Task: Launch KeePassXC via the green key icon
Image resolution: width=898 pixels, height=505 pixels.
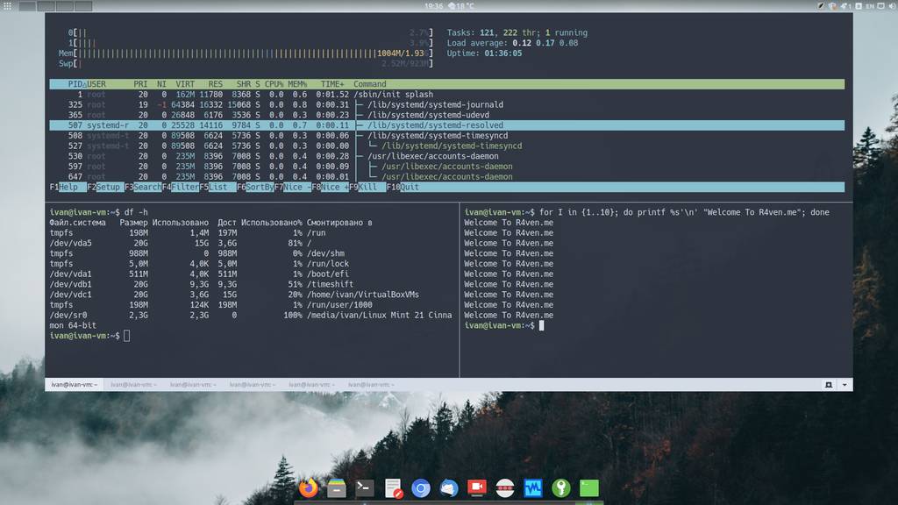Action: point(560,488)
